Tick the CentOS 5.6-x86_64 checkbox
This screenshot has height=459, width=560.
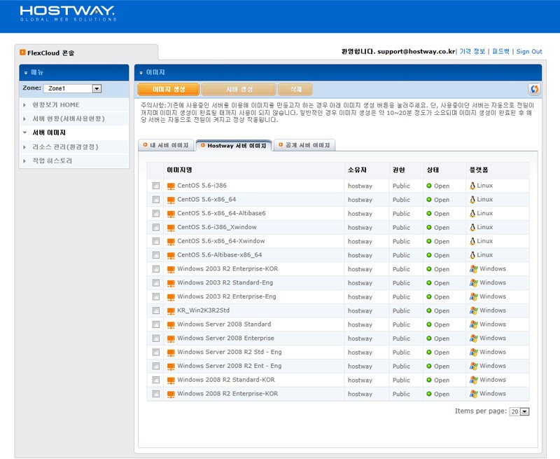[155, 200]
